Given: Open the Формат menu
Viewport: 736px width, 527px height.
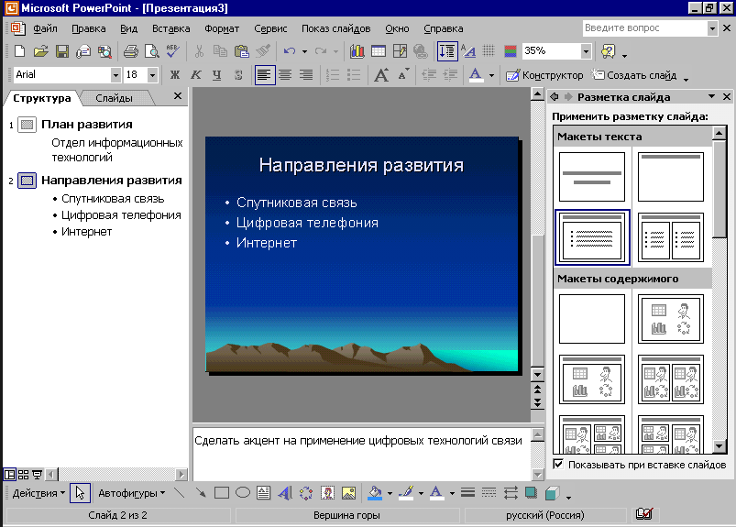Looking at the screenshot, I should click(222, 28).
